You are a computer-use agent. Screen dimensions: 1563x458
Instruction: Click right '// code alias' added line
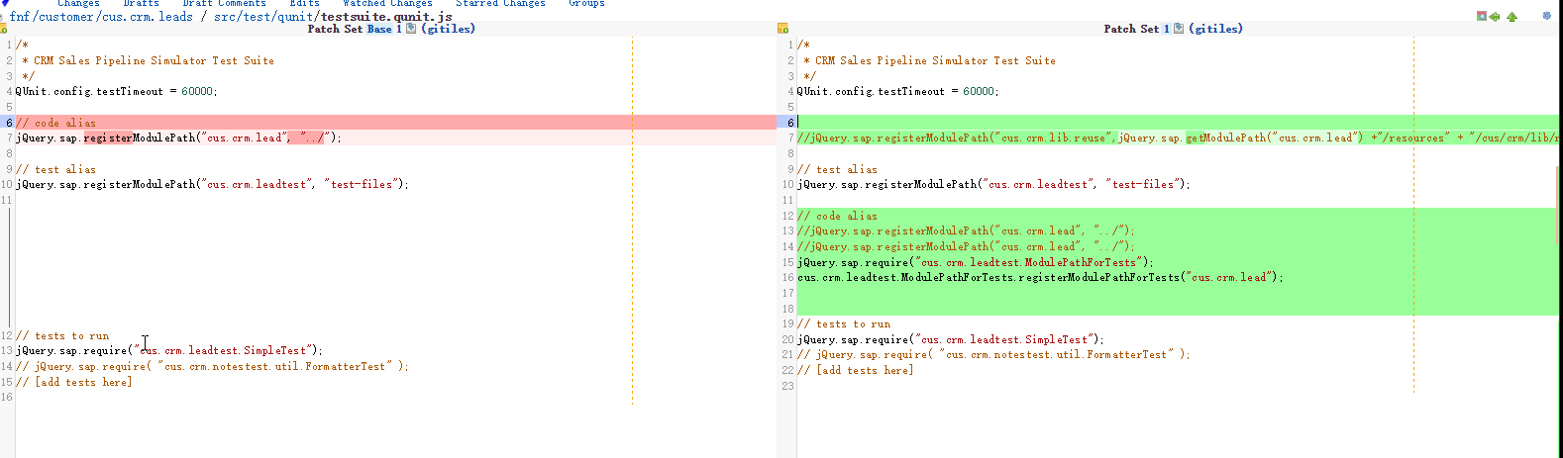838,216
